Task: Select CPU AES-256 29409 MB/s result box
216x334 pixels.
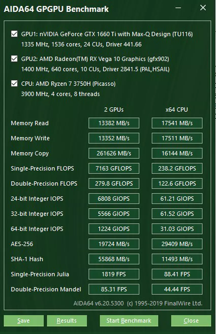Action: [177, 244]
